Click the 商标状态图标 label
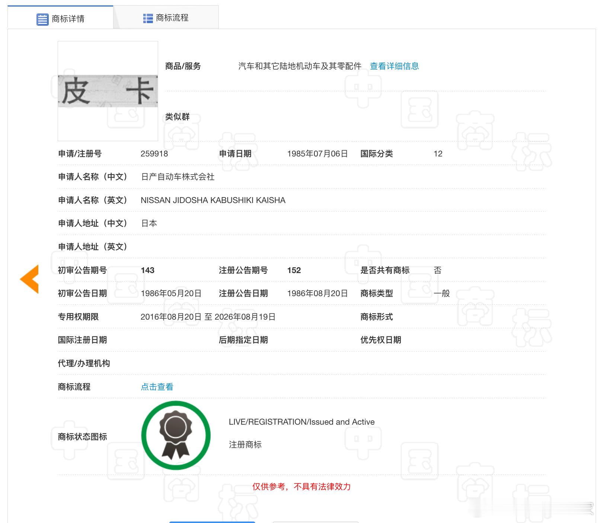This screenshot has width=599, height=523. click(x=82, y=437)
